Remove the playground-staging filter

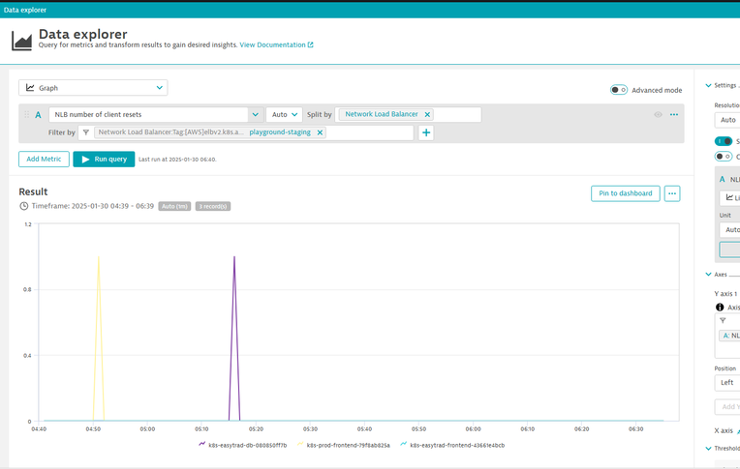pyautogui.click(x=320, y=132)
